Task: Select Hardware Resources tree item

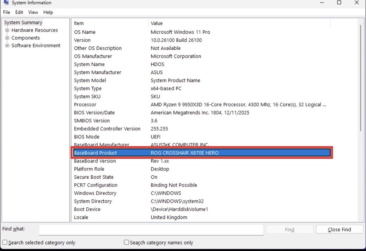Action: pyautogui.click(x=34, y=30)
